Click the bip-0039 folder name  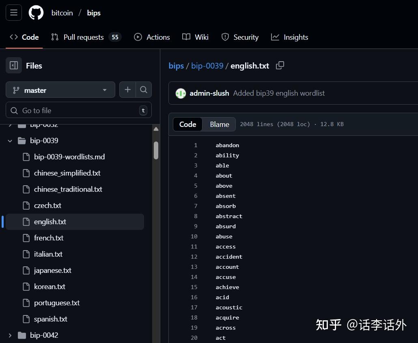click(44, 141)
